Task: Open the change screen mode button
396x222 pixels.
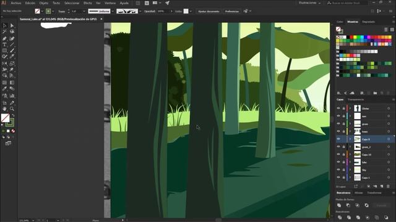Action: [x=8, y=143]
